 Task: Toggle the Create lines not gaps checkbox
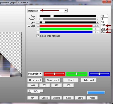38,36
